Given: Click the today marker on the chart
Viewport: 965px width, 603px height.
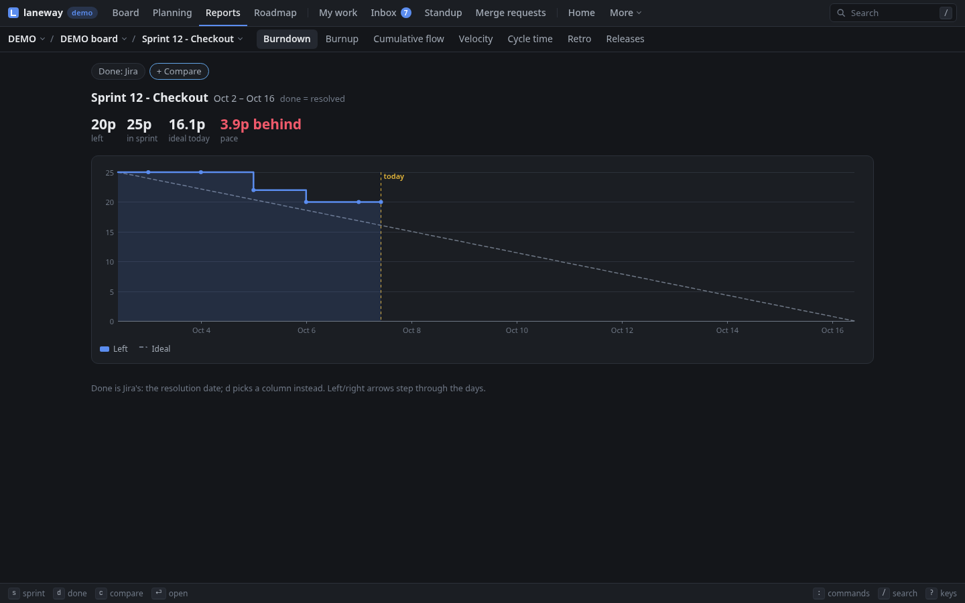Looking at the screenshot, I should coord(393,177).
